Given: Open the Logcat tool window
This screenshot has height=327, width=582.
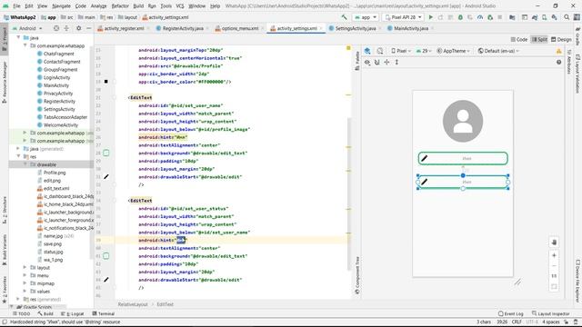Looking at the screenshot, I should tap(72, 313).
